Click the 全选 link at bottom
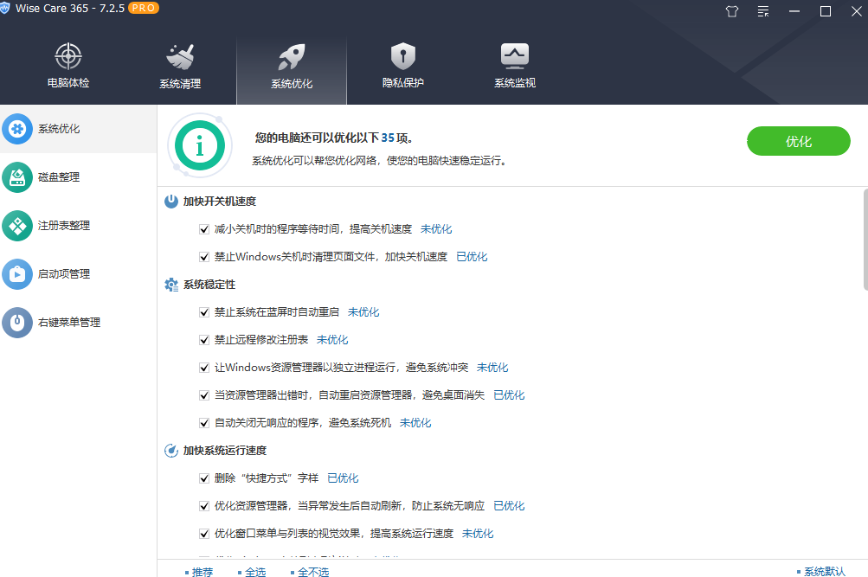Image resolution: width=868 pixels, height=577 pixels. [x=254, y=572]
